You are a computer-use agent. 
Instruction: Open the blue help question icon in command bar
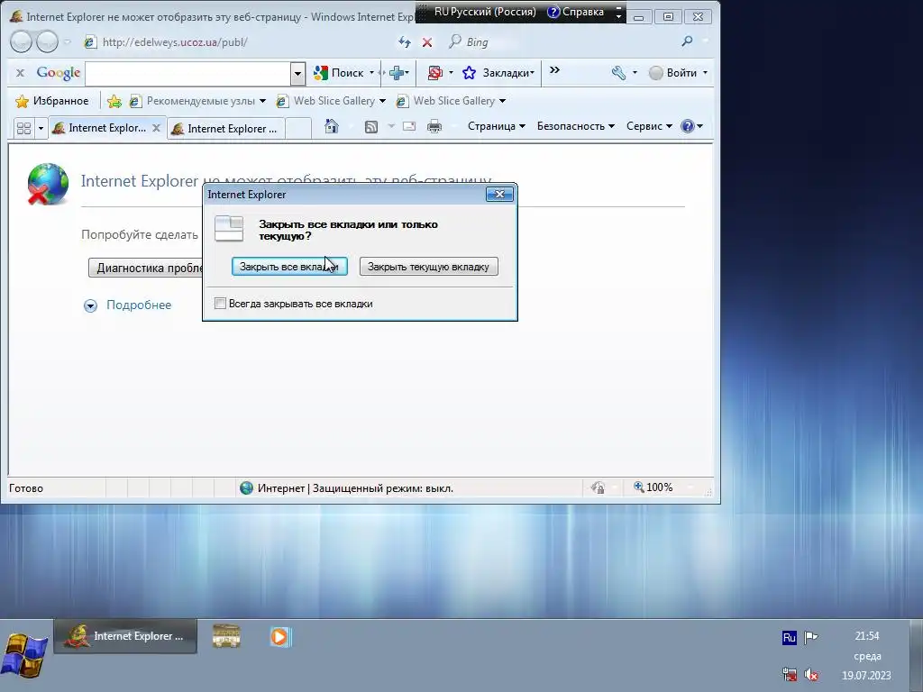[x=687, y=126]
